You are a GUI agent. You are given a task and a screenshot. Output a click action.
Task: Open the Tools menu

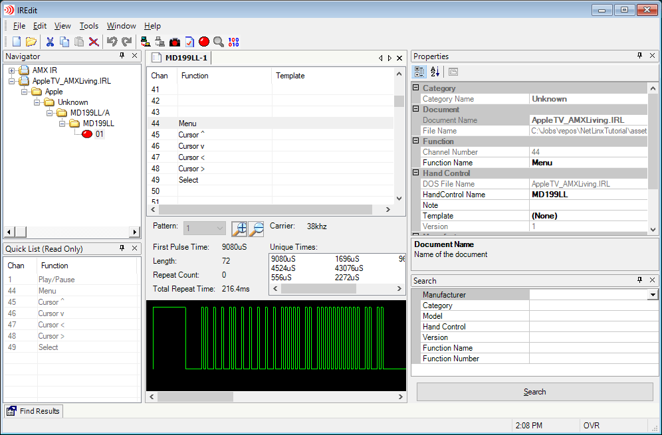pos(88,26)
